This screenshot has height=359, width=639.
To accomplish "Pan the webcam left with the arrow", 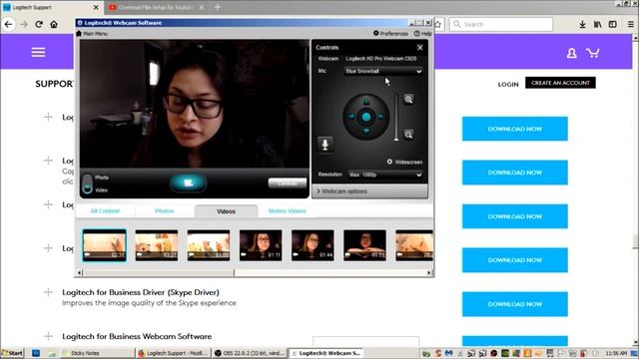I will [350, 117].
